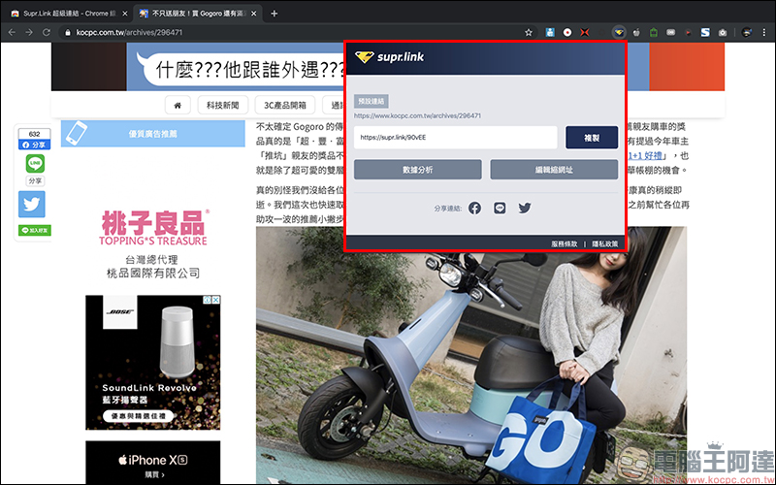This screenshot has height=485, width=776.
Task: Share short link via LINE in popup
Action: coord(500,209)
